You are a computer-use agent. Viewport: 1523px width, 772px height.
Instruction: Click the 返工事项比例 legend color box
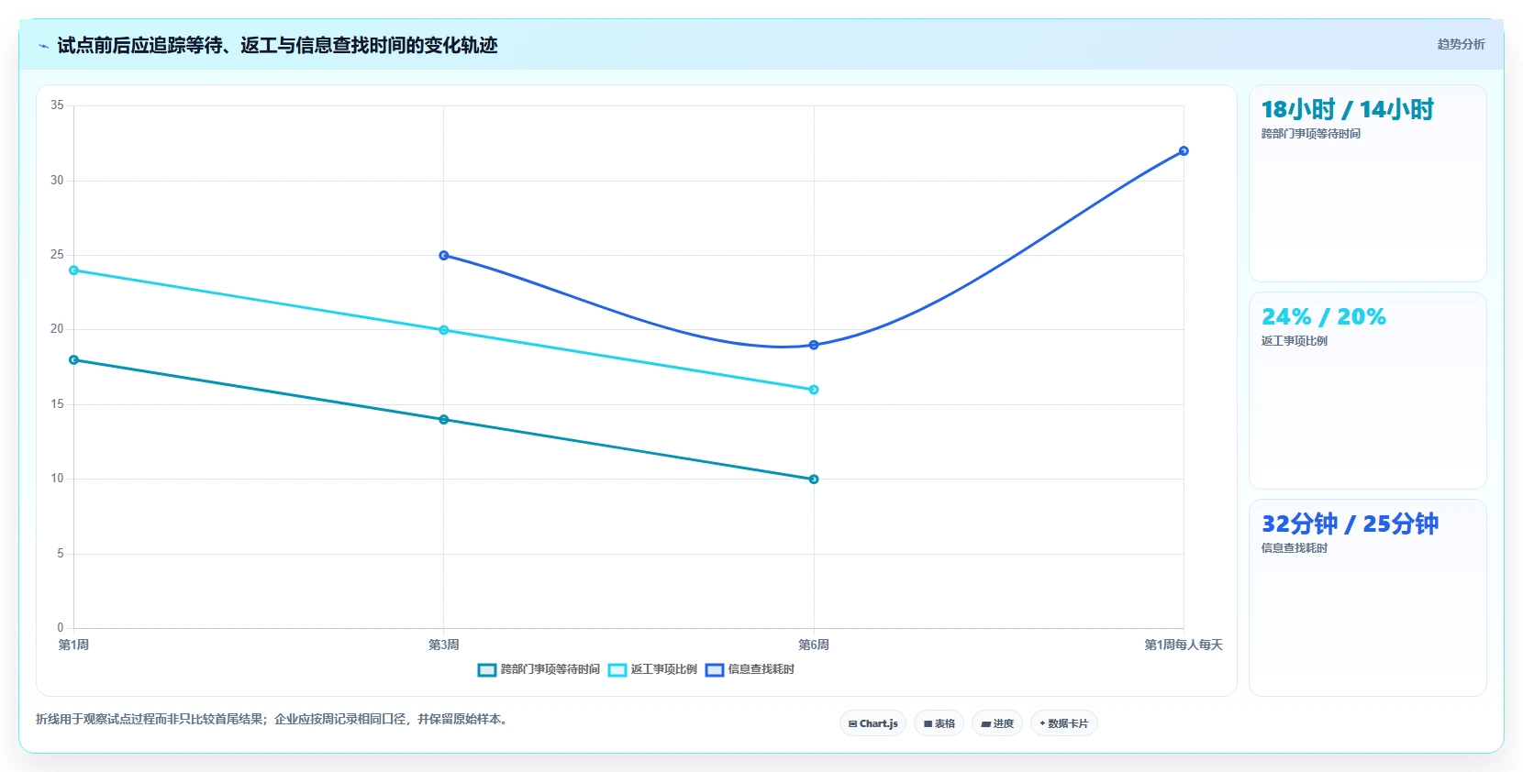point(617,670)
